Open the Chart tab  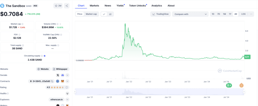pos(81,6)
